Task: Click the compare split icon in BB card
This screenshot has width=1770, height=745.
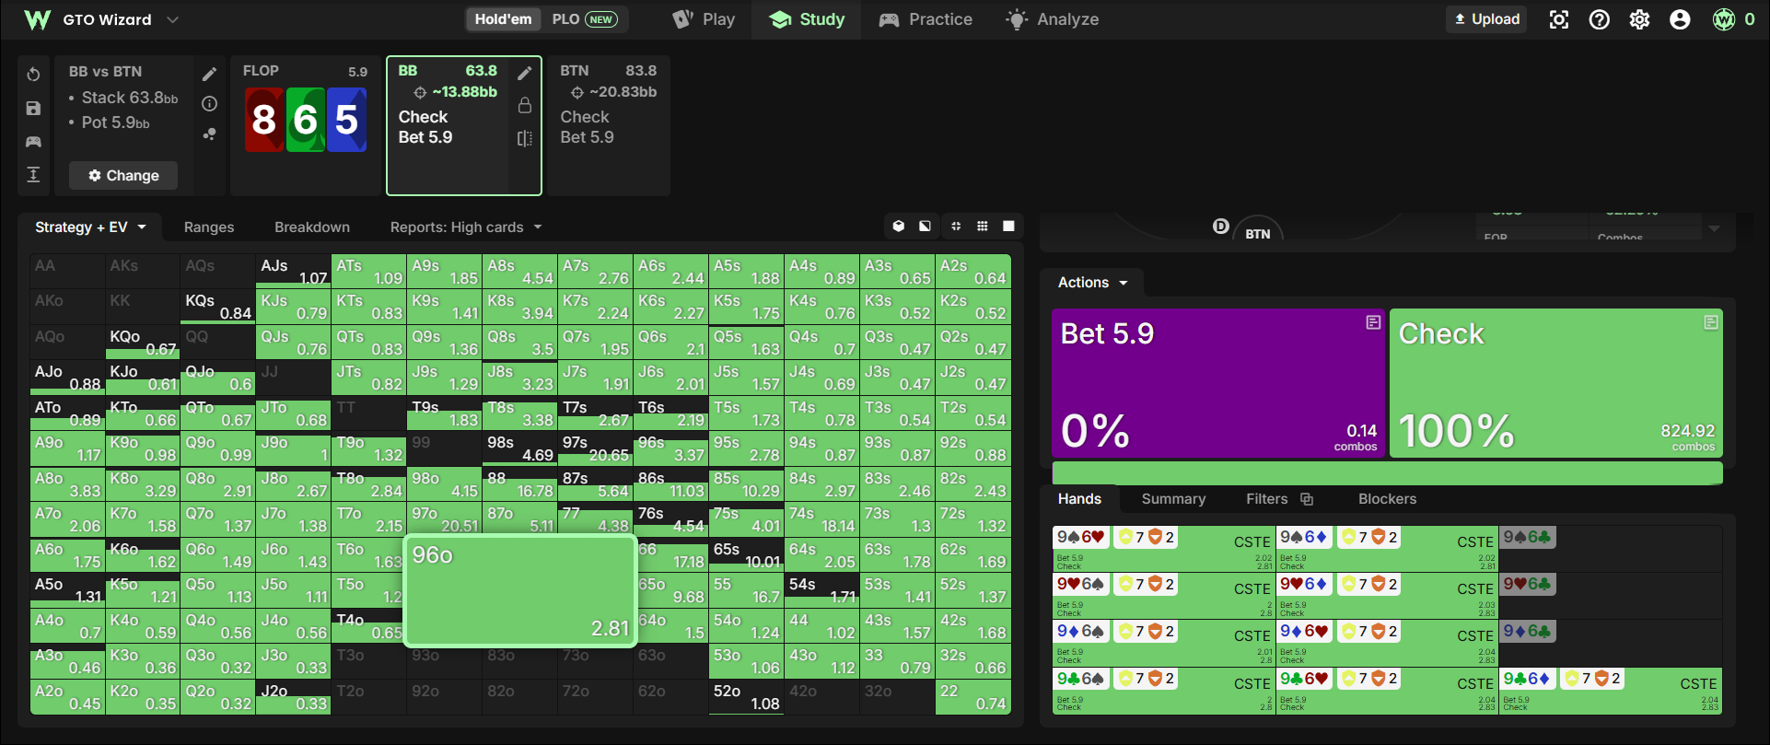Action: 525,138
